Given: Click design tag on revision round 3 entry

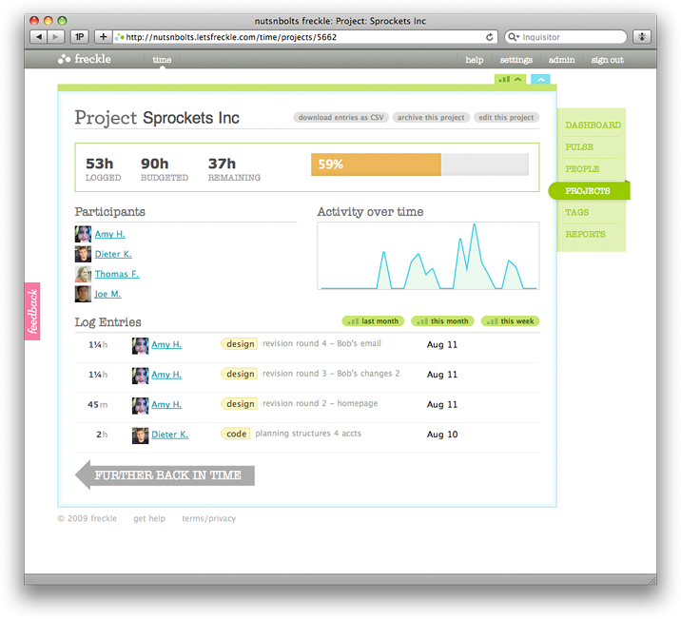Looking at the screenshot, I should 240,374.
